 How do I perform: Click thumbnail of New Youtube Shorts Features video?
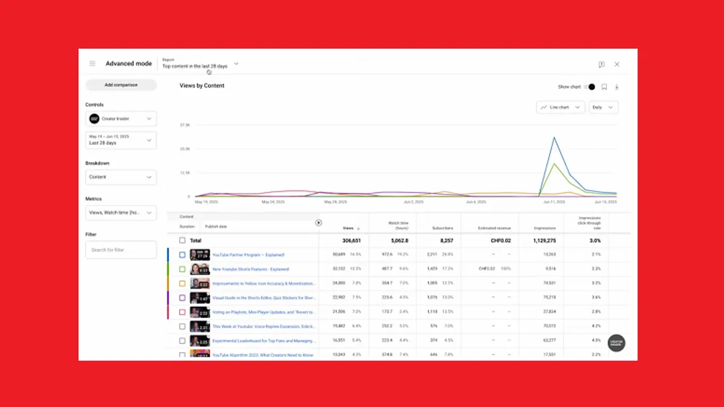pos(200,269)
